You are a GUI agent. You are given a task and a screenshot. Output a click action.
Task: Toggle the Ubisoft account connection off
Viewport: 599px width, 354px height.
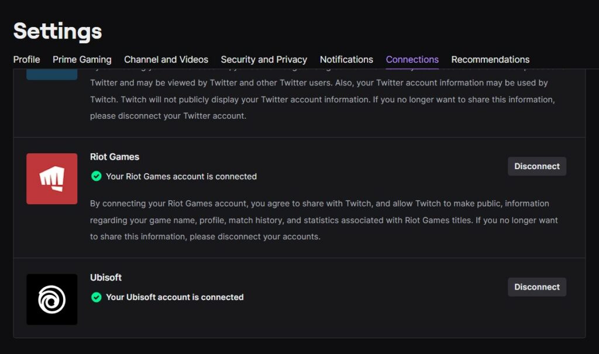click(x=536, y=287)
